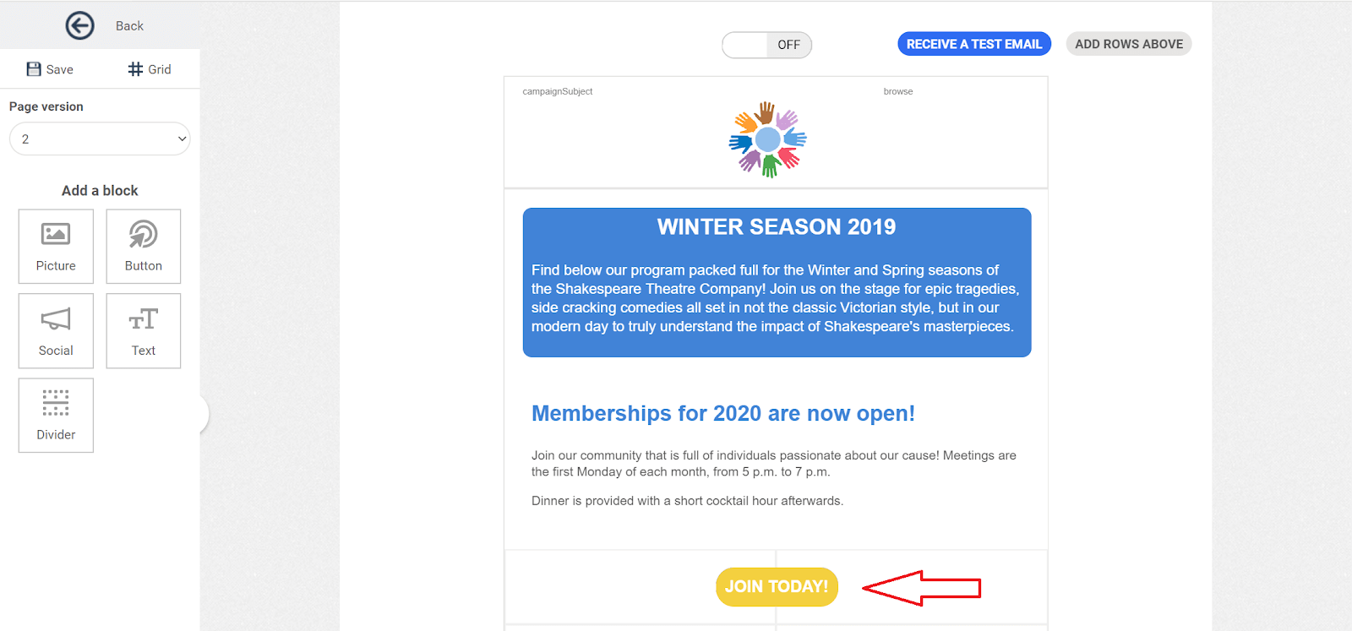Select the Winter Season 2019 heading

coord(777,226)
